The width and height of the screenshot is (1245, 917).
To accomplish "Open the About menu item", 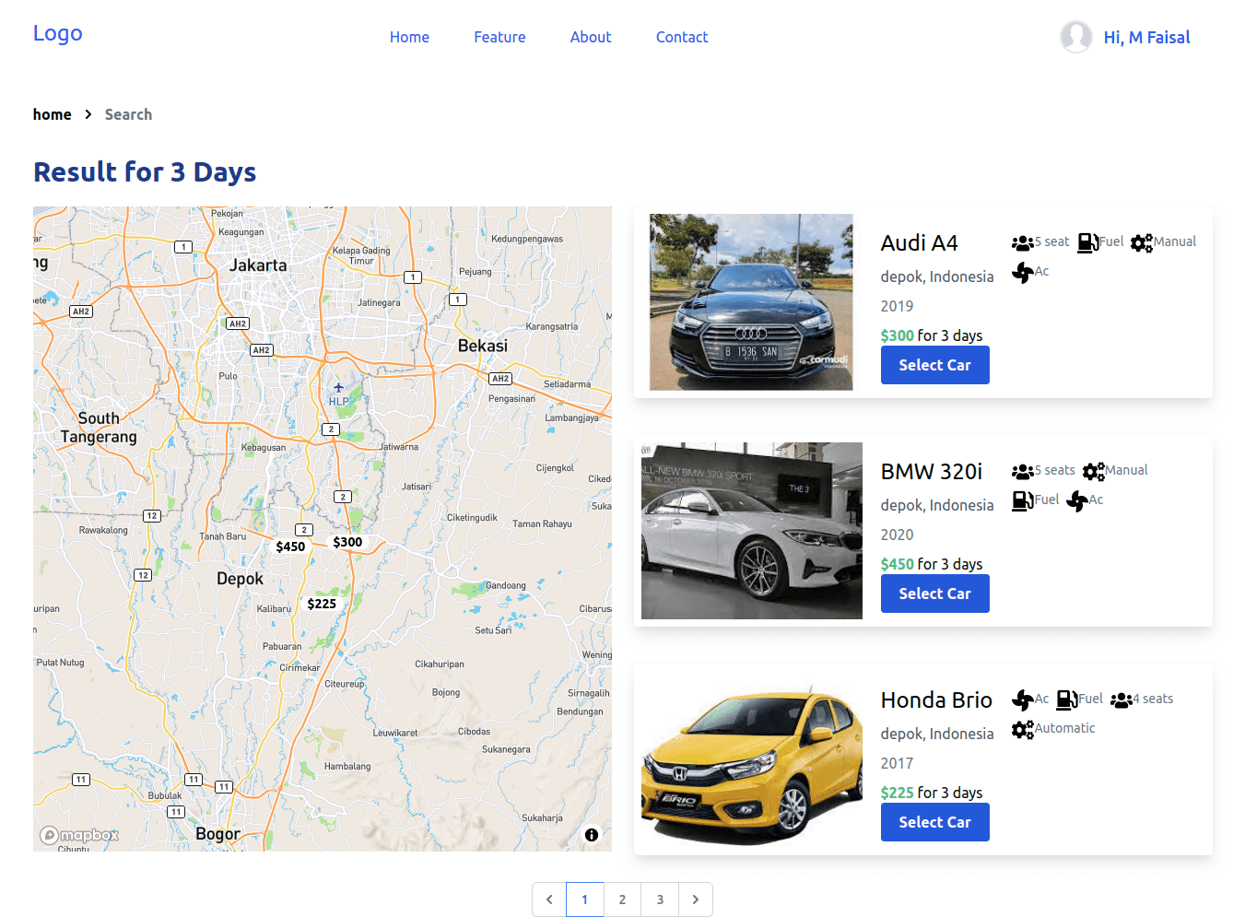I will pos(591,37).
